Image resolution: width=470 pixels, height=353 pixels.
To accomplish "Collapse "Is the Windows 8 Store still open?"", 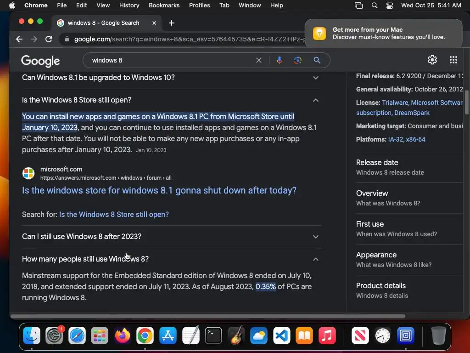I will 172,100.
